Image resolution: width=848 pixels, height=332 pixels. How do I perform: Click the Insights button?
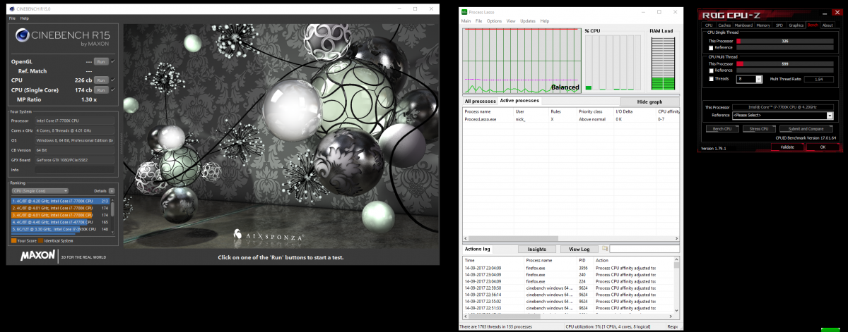(537, 249)
